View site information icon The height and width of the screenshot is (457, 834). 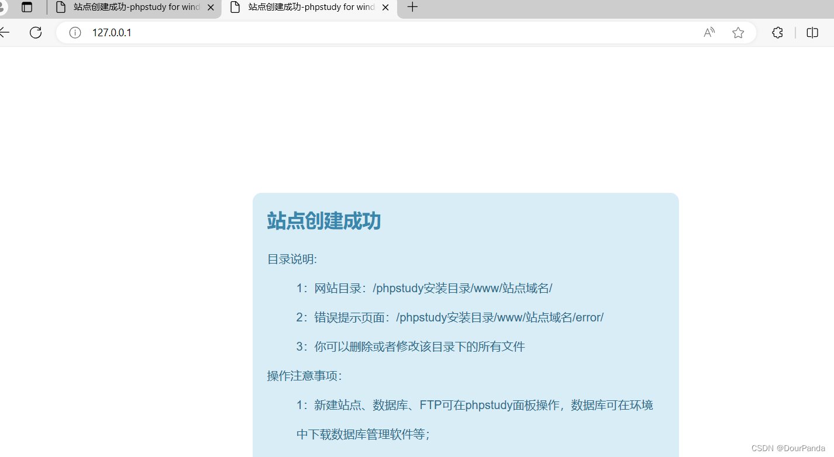[x=75, y=33]
